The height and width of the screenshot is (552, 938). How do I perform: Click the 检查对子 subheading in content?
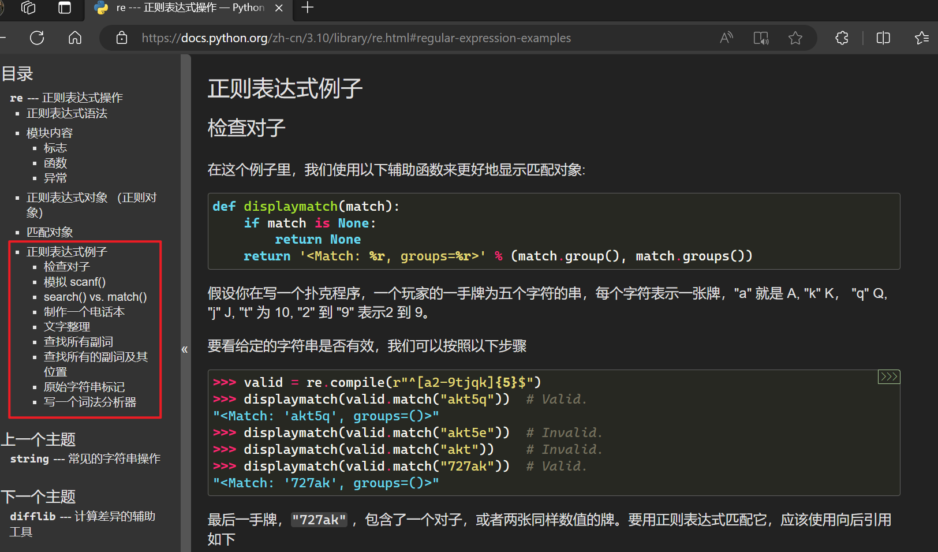[x=246, y=128]
